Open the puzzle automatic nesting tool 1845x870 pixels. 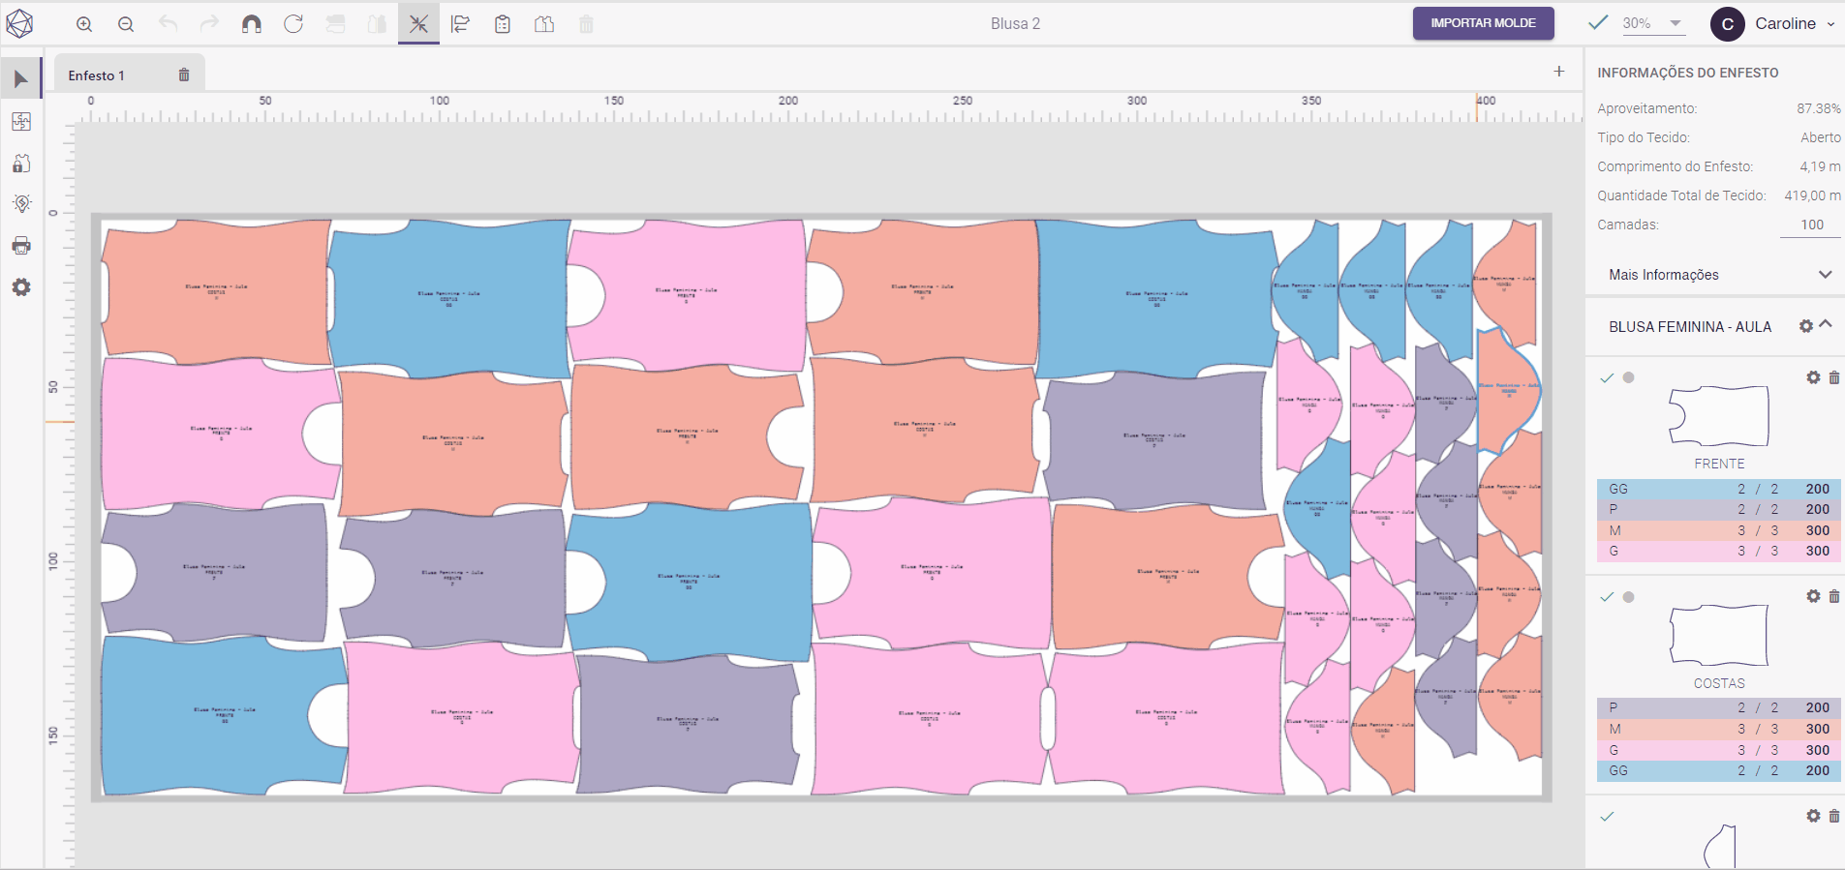[21, 121]
